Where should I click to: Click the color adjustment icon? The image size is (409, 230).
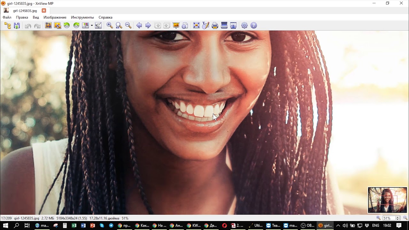(x=85, y=26)
